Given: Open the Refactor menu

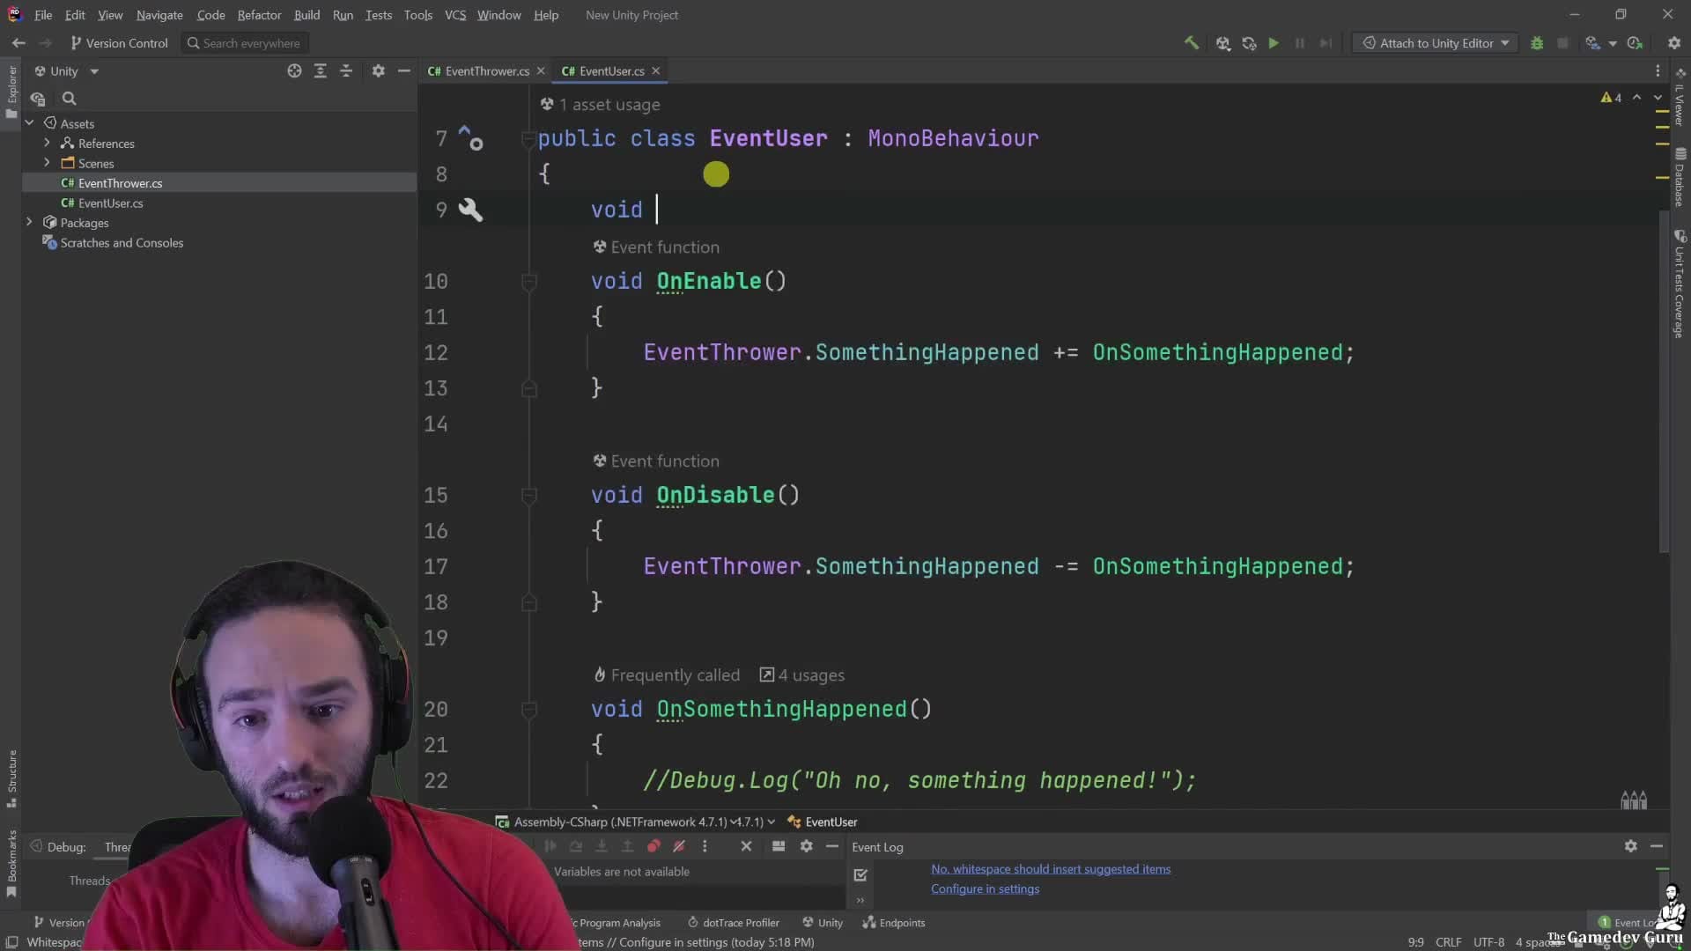Looking at the screenshot, I should (259, 15).
